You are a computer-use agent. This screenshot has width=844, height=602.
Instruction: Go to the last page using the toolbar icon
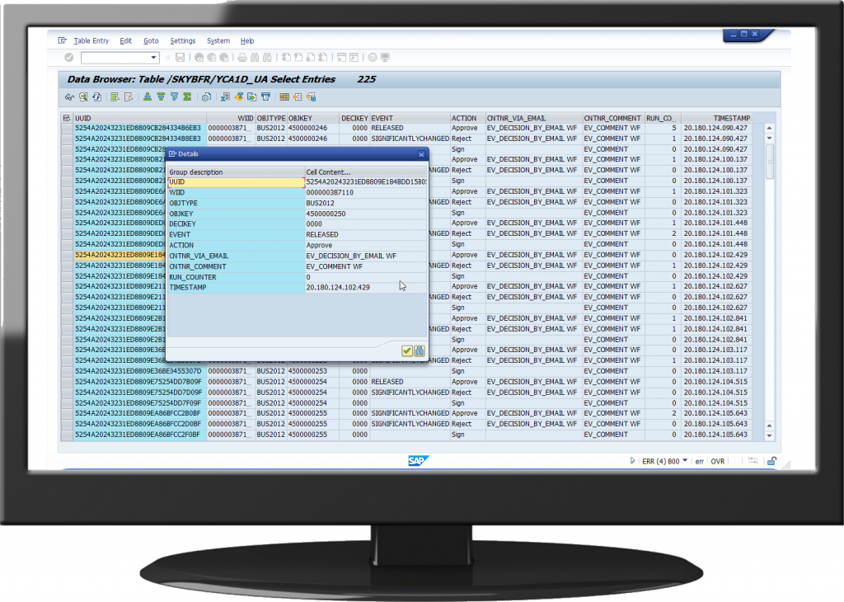pos(323,57)
